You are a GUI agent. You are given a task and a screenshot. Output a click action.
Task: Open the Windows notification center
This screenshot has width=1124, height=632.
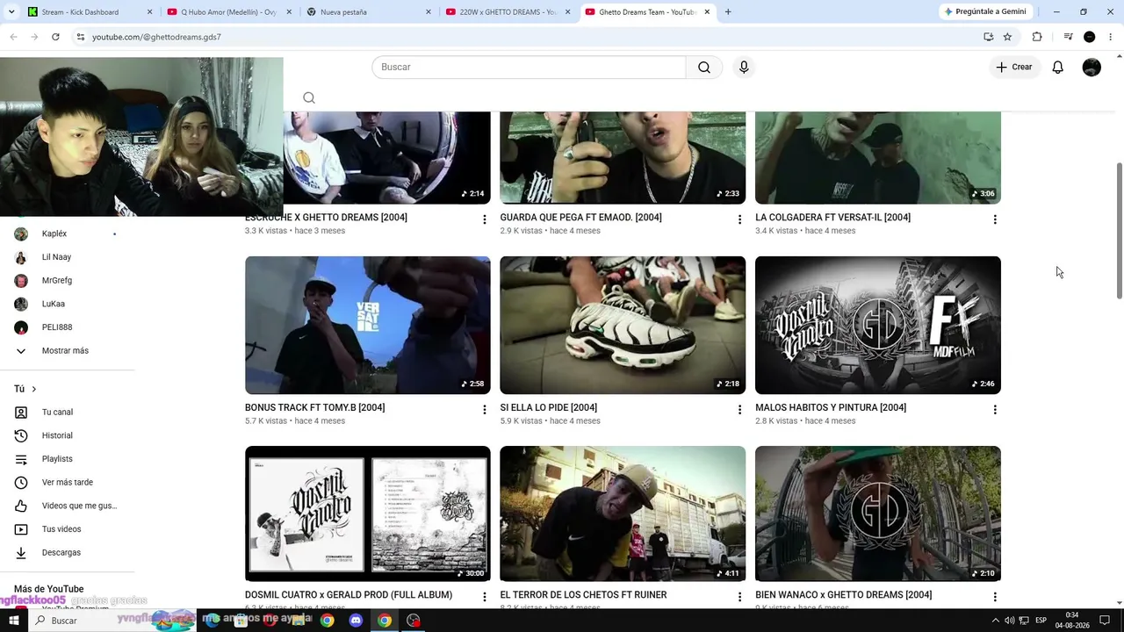pyautogui.click(x=1105, y=621)
